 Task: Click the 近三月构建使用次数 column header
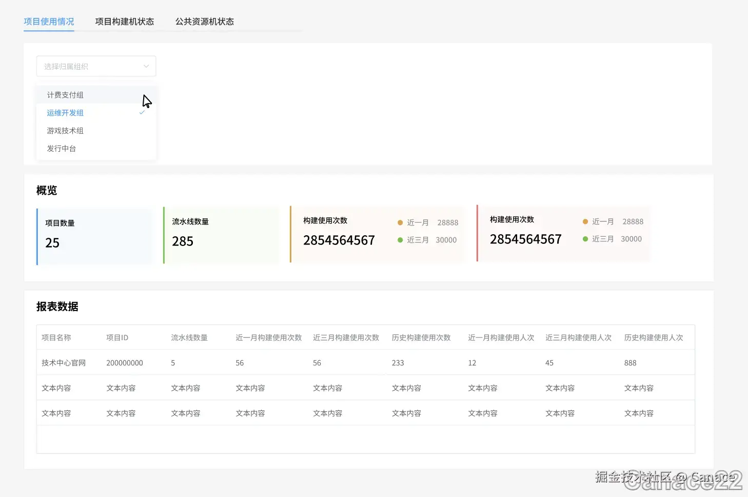pos(346,338)
